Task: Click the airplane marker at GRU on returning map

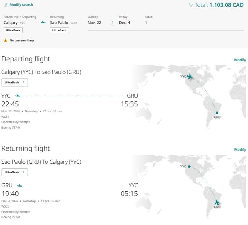Action: [217, 202]
